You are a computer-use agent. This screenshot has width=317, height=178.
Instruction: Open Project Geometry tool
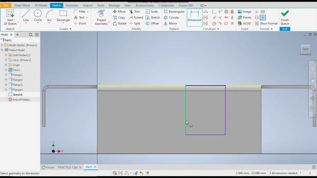point(101,18)
